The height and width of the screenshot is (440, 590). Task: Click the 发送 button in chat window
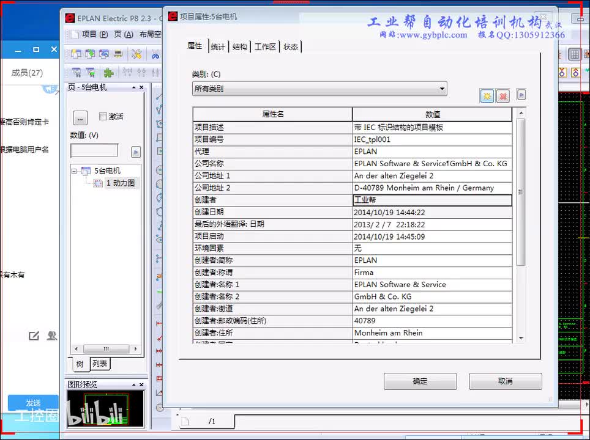tap(33, 403)
